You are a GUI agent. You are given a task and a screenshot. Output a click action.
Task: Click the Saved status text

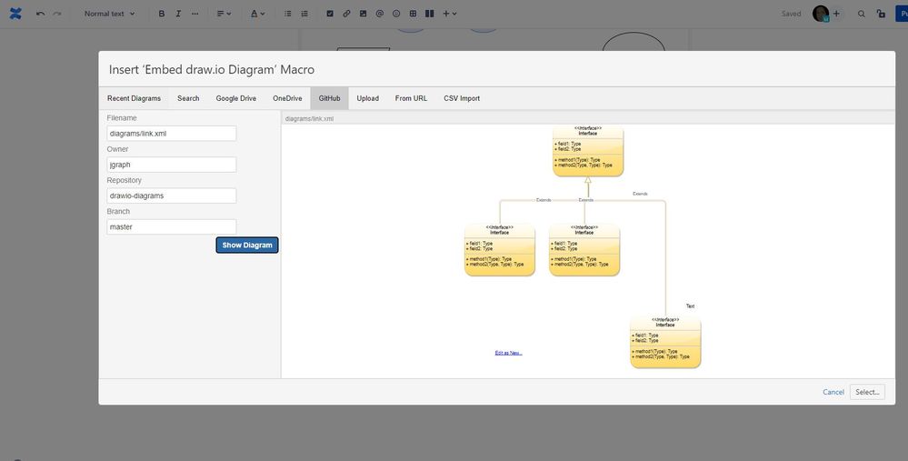coord(791,14)
